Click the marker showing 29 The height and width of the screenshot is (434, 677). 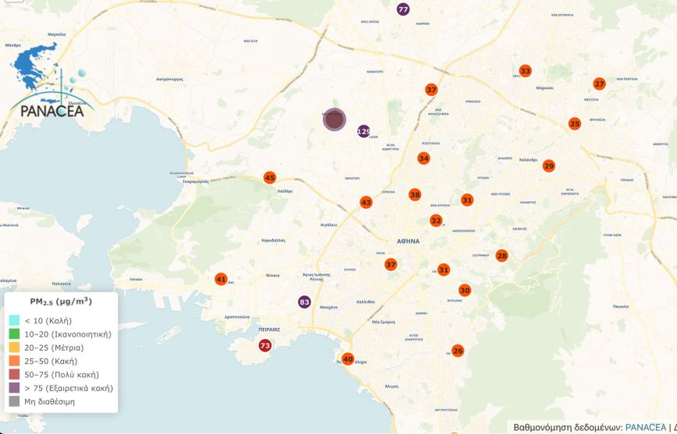(548, 166)
